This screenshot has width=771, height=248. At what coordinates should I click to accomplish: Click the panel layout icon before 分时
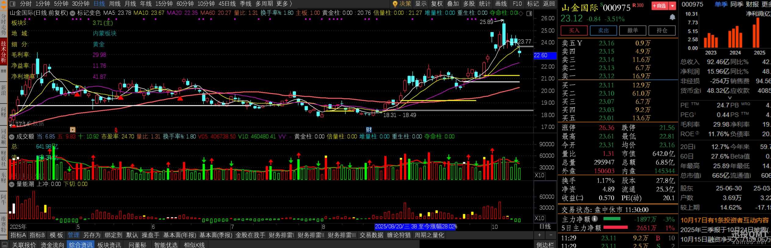[x=13, y=4]
